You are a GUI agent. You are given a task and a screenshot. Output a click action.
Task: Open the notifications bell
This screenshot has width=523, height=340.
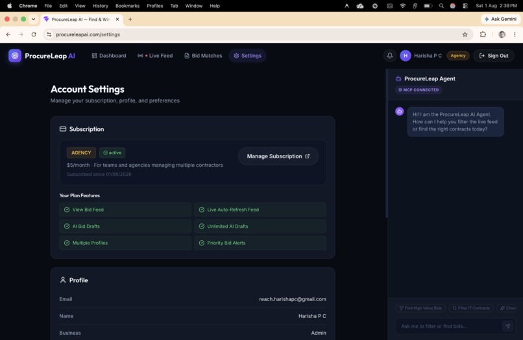coord(389,56)
